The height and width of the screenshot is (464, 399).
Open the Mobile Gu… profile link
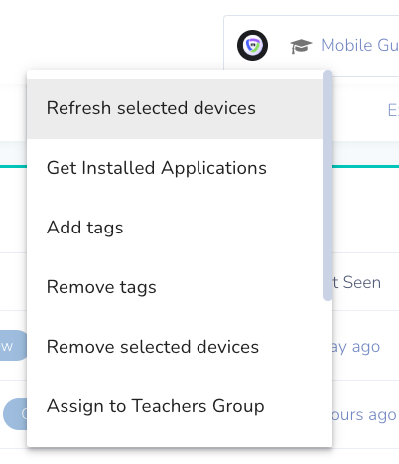(x=359, y=45)
